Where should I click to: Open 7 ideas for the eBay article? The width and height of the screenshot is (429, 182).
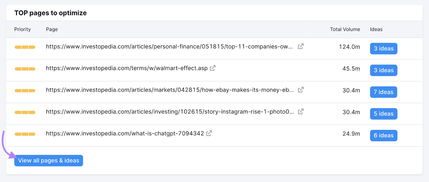click(383, 92)
